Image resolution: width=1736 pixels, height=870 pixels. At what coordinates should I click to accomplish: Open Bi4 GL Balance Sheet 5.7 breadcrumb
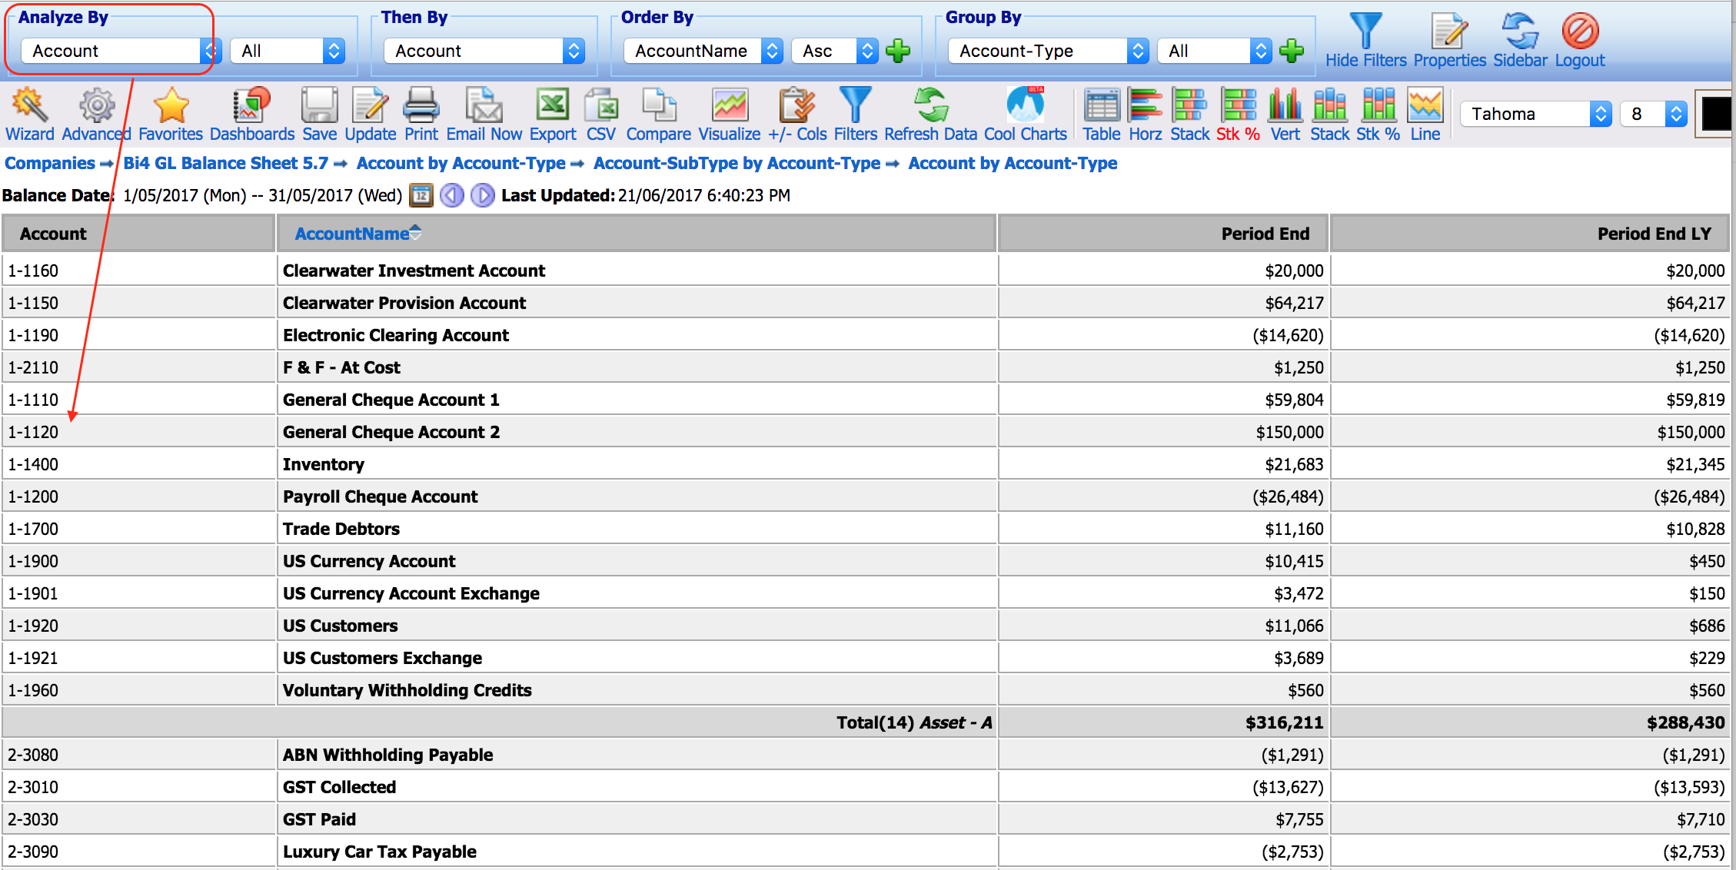[225, 163]
